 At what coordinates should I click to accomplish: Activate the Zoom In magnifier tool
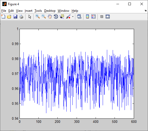tap(38, 17)
